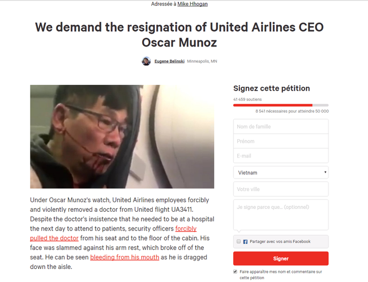Click the petition signature progress bar

click(281, 105)
